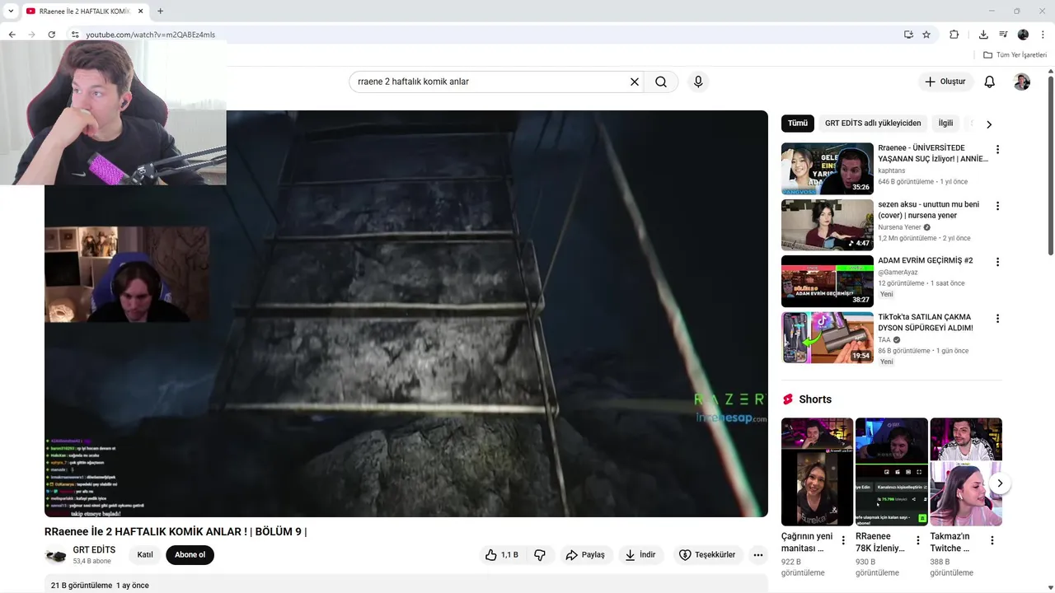Open options menu for sezen aksu cover video
Viewport: 1055px width, 593px height.
997,206
